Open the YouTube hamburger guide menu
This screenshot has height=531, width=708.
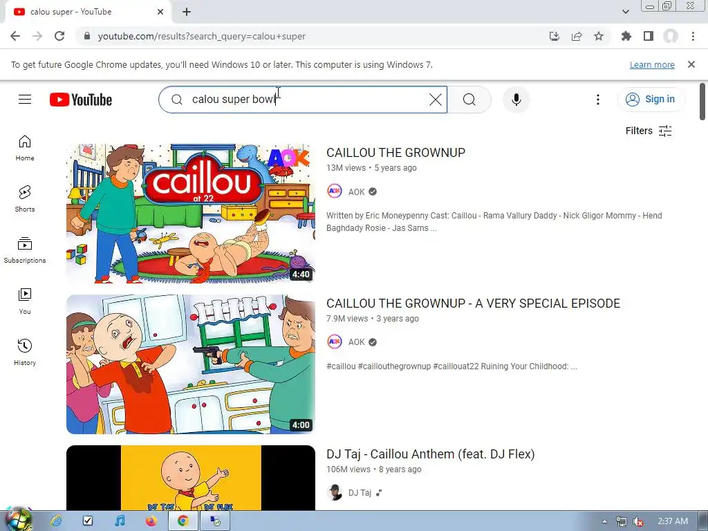25,100
